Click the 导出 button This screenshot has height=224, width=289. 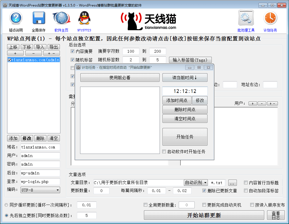click(54, 47)
